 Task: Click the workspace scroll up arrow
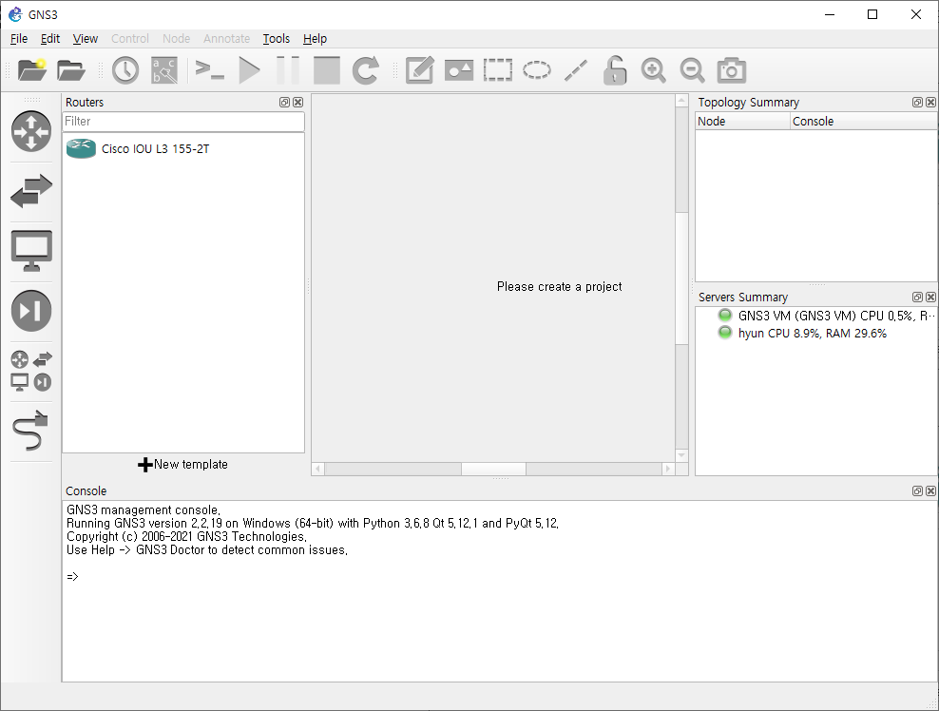[681, 101]
